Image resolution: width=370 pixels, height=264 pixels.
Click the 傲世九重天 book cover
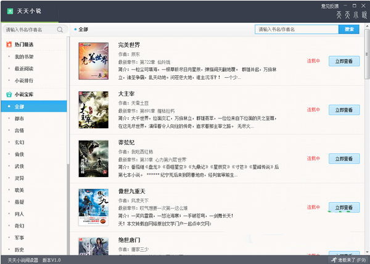pos(94,207)
